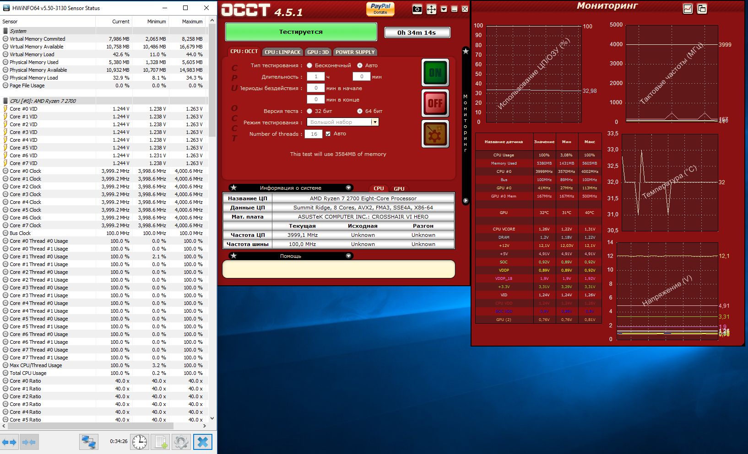Click the HWiNFO scroll down arrow
This screenshot has height=454, width=748.
tap(212, 418)
